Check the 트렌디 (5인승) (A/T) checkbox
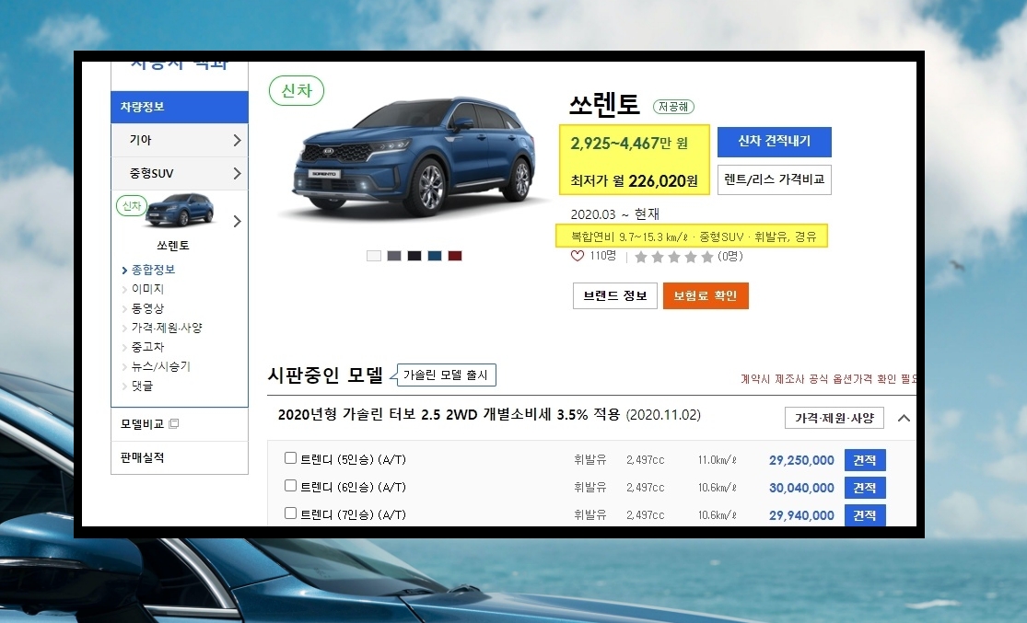This screenshot has width=1027, height=623. tap(290, 458)
